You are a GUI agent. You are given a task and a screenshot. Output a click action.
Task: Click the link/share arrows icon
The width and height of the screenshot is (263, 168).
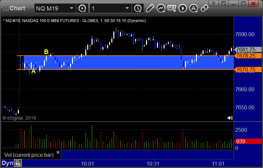pyautogui.click(x=204, y=8)
